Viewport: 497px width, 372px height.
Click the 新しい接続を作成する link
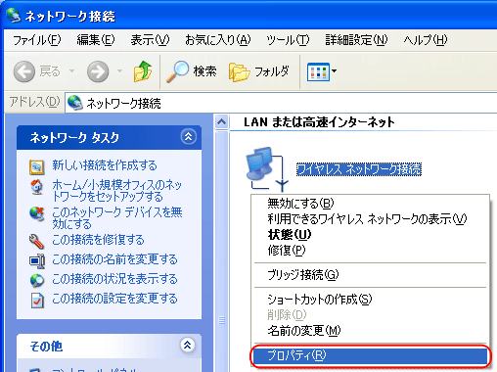(x=105, y=165)
